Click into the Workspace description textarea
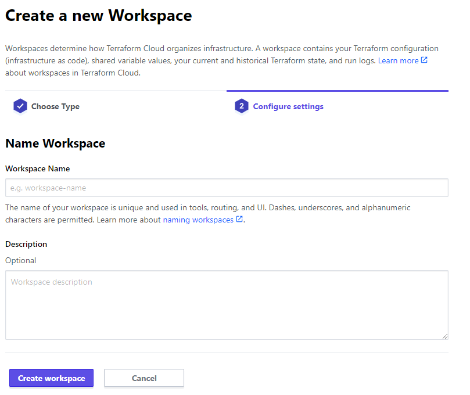The width and height of the screenshot is (470, 395). point(227,305)
